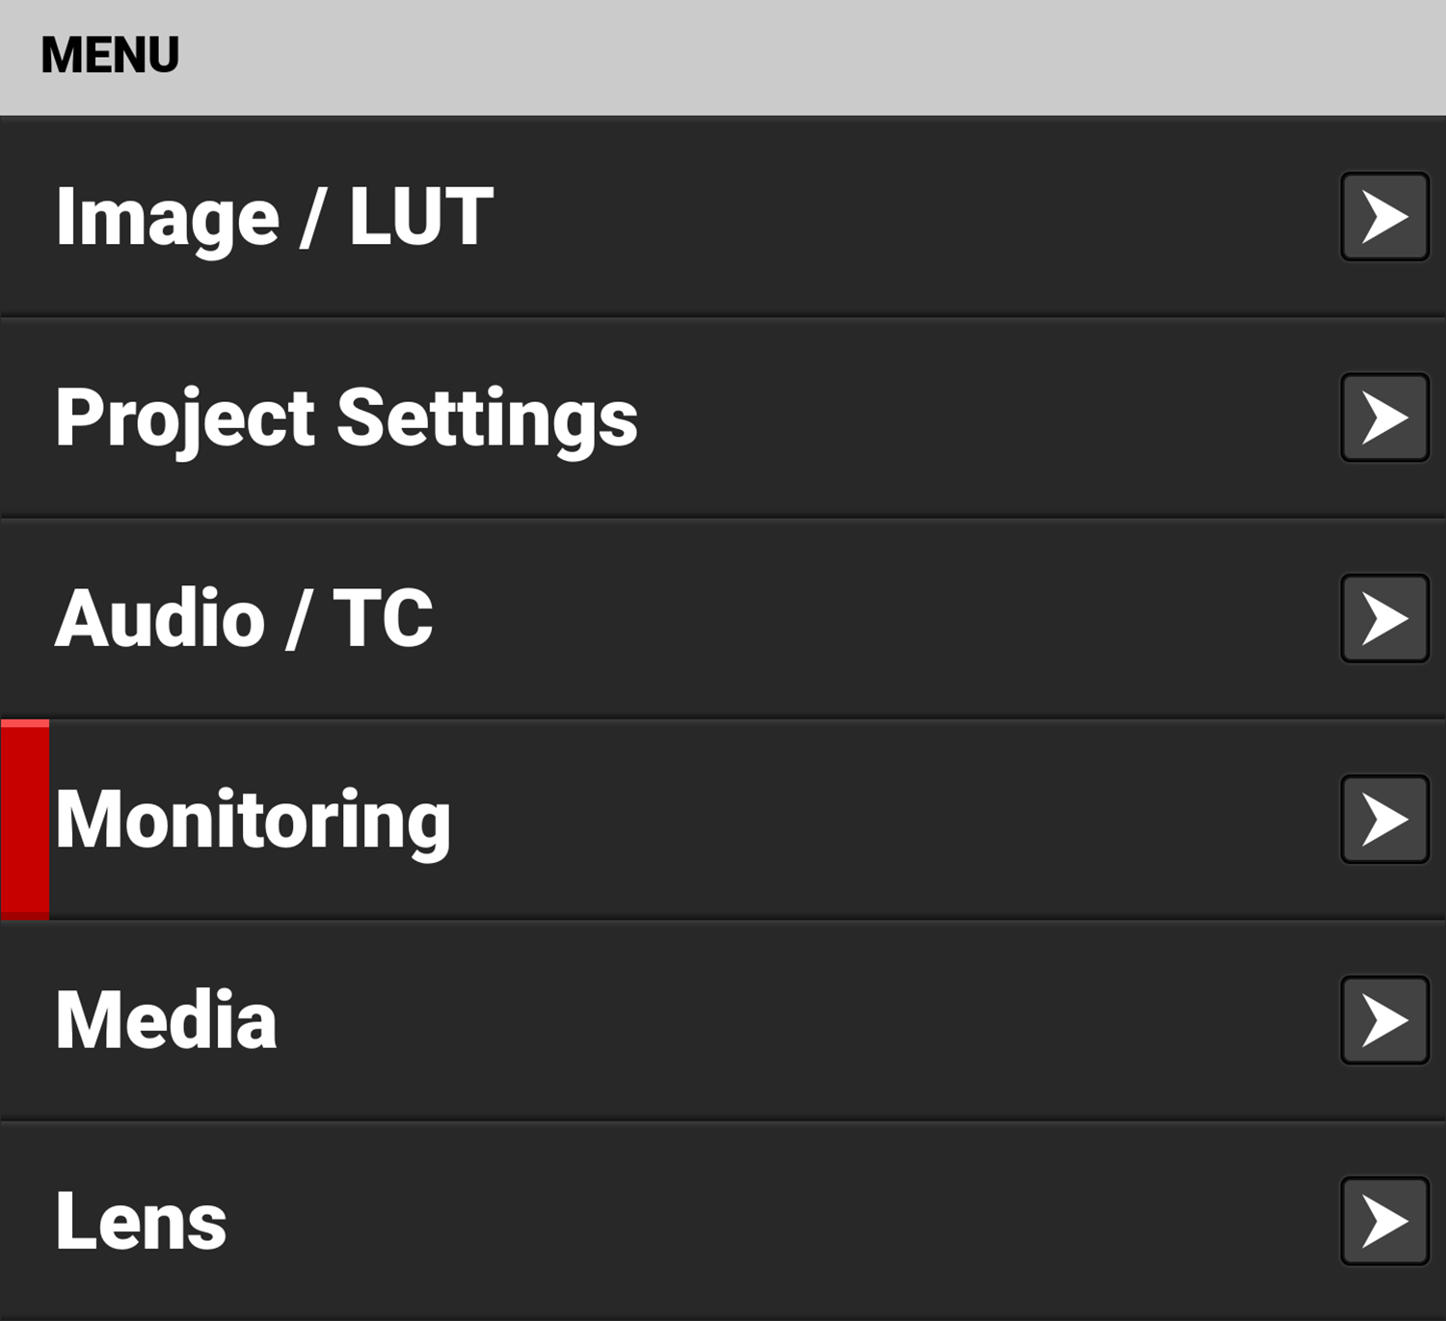Viewport: 1446px width, 1321px height.
Task: Click blank middle area of Audio / TC row
Action: (x=868, y=618)
